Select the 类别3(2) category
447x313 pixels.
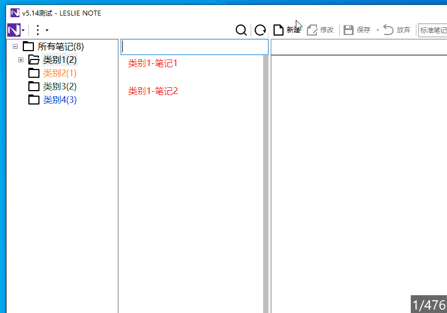(60, 86)
